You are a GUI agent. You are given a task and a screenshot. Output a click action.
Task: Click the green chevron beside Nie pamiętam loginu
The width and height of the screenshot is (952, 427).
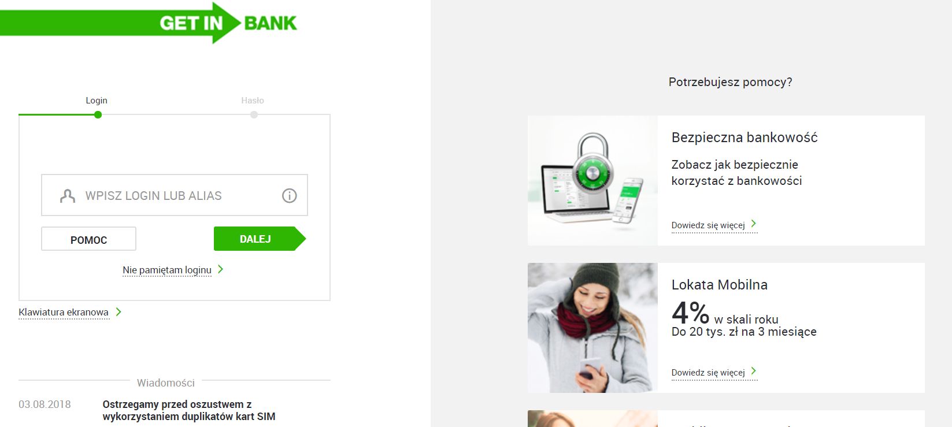220,269
